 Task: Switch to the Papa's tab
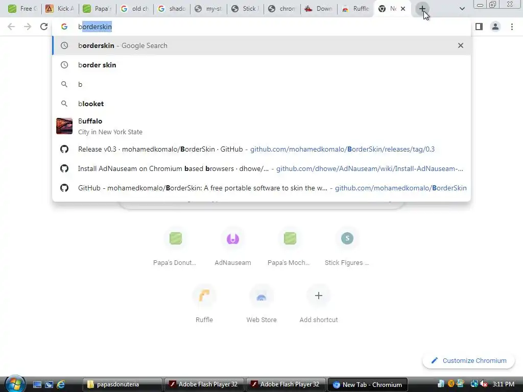click(x=97, y=9)
